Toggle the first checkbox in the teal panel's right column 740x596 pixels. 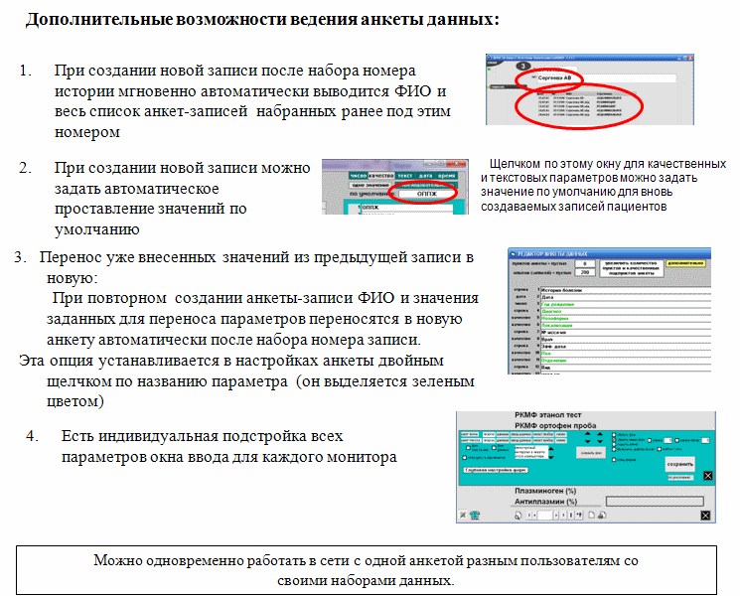[616, 434]
